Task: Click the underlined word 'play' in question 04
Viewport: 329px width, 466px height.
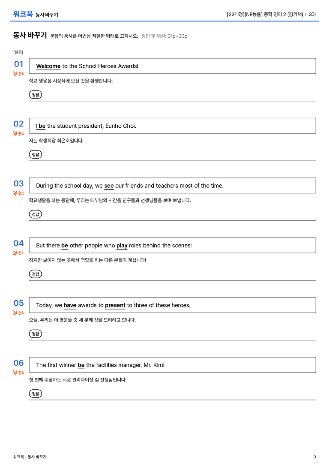Action: [122, 246]
